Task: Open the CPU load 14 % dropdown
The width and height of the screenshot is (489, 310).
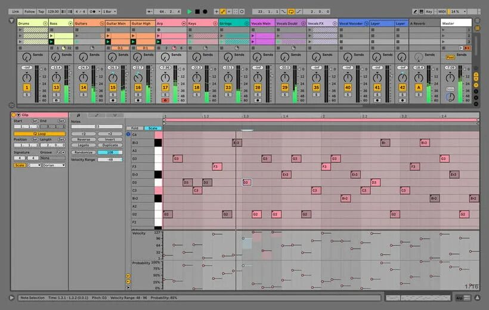Action: [x=457, y=11]
